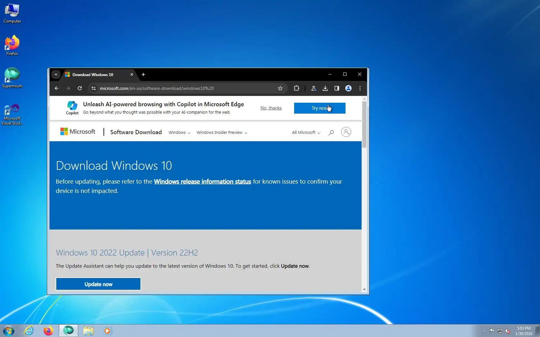
Task: Click the browser forward arrow
Action: 68,88
